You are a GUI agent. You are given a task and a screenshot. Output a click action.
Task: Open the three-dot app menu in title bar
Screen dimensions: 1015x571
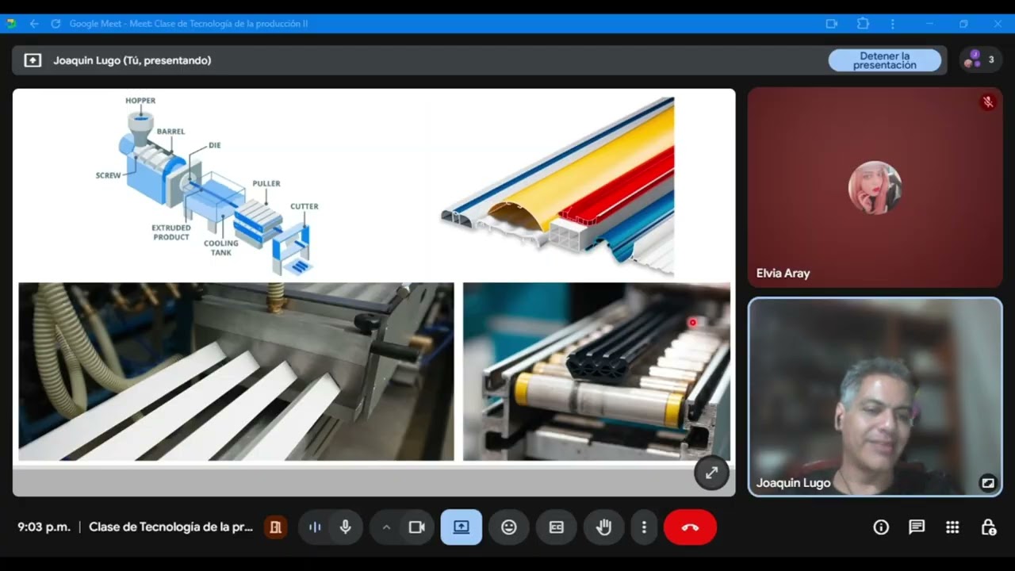tap(893, 24)
